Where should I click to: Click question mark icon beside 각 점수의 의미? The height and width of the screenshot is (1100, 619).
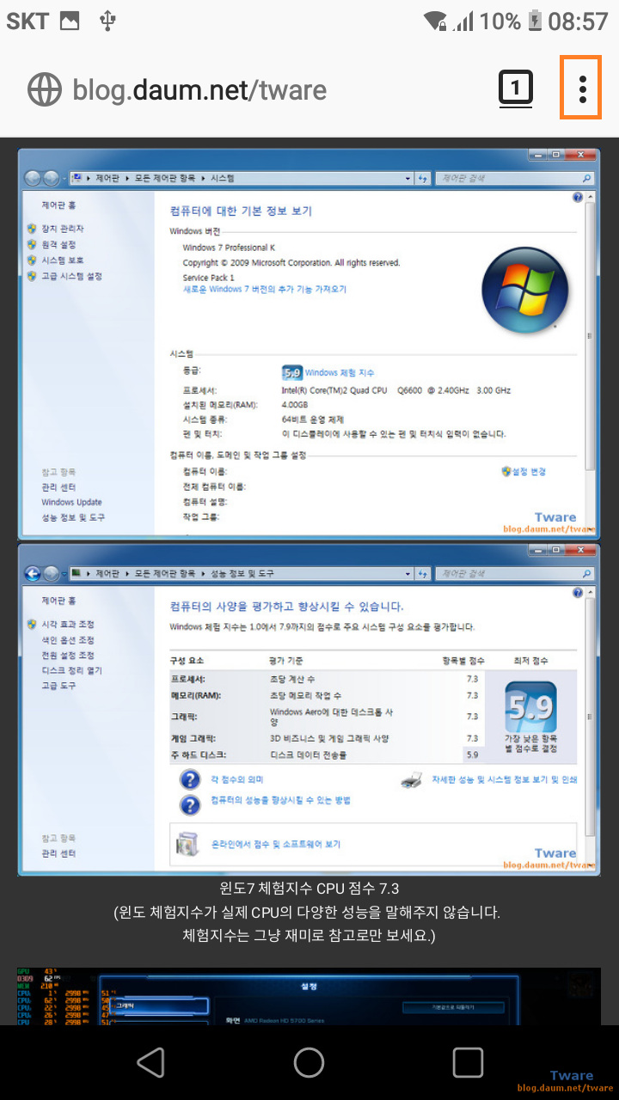pyautogui.click(x=190, y=779)
